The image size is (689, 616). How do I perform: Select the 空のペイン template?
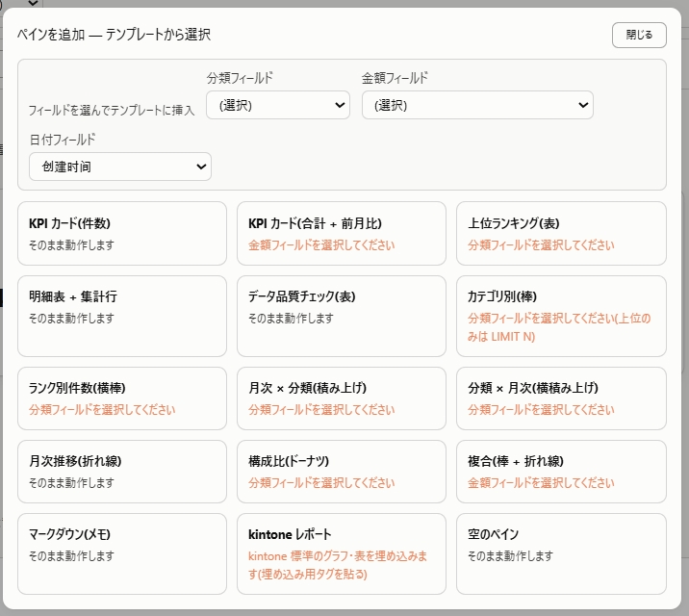[561, 553]
